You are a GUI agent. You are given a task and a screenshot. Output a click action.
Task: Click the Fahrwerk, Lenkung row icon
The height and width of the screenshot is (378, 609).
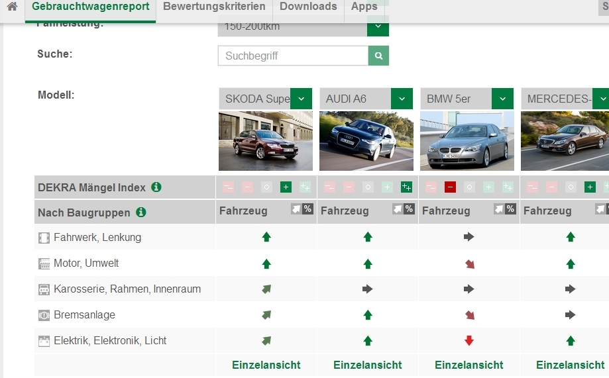[44, 238]
